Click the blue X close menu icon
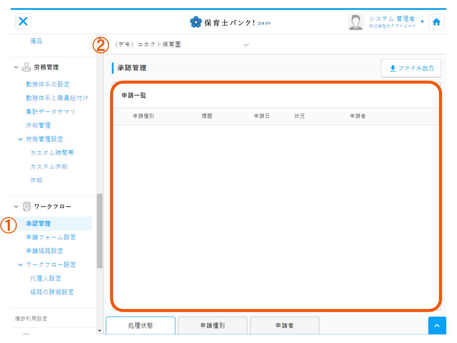Viewport: 457px width, 343px height. click(23, 21)
